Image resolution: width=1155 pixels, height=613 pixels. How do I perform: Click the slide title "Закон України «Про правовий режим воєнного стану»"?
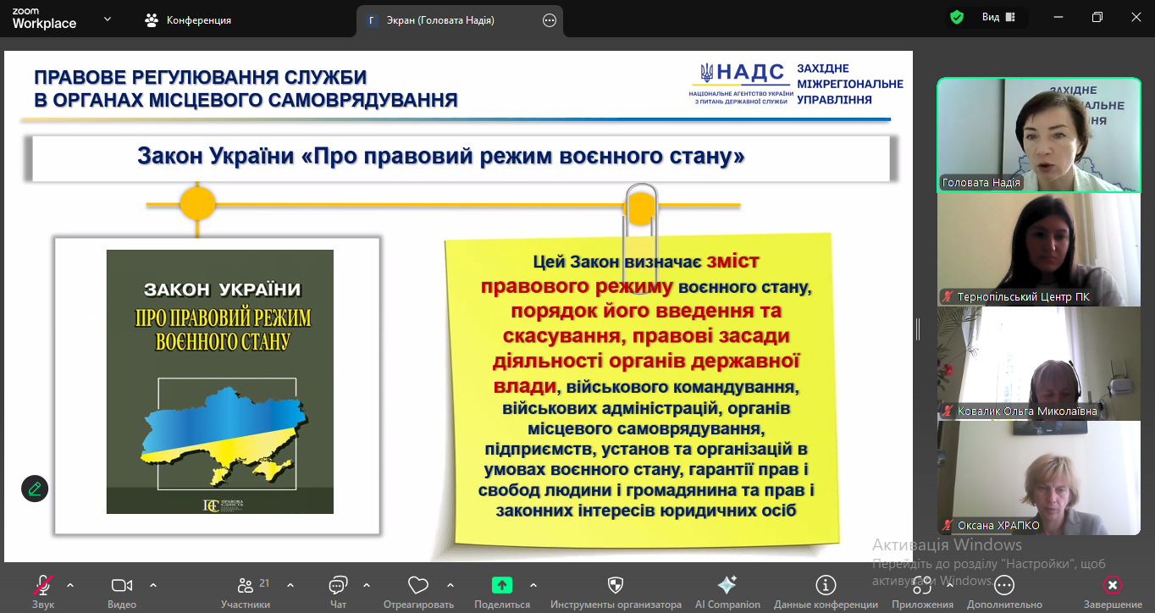pos(441,157)
